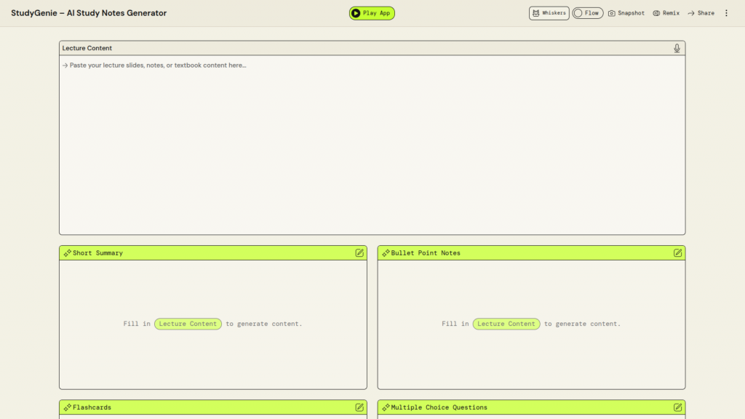Open the three-dot more options menu
The width and height of the screenshot is (745, 419).
coord(725,13)
